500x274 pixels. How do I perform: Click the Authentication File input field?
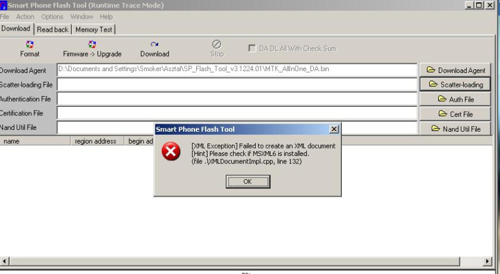pos(237,99)
